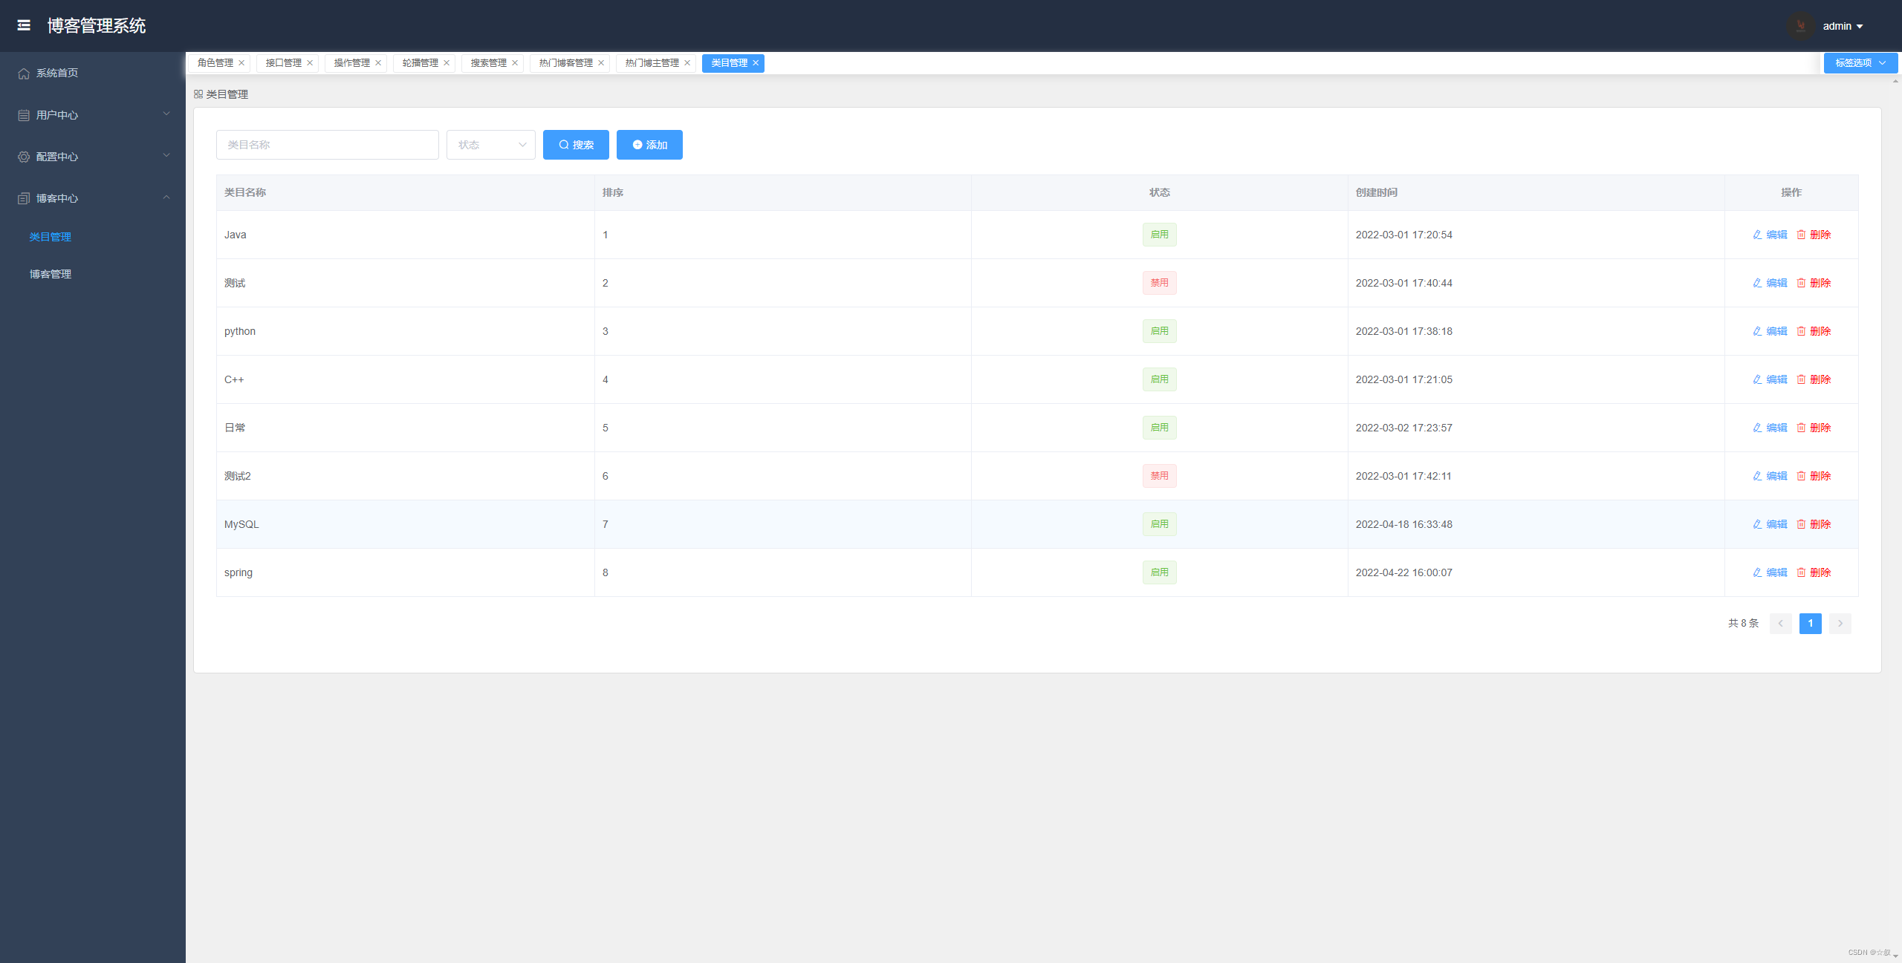
Task: Click the edit pencil icon for Java row
Action: (x=1757, y=235)
